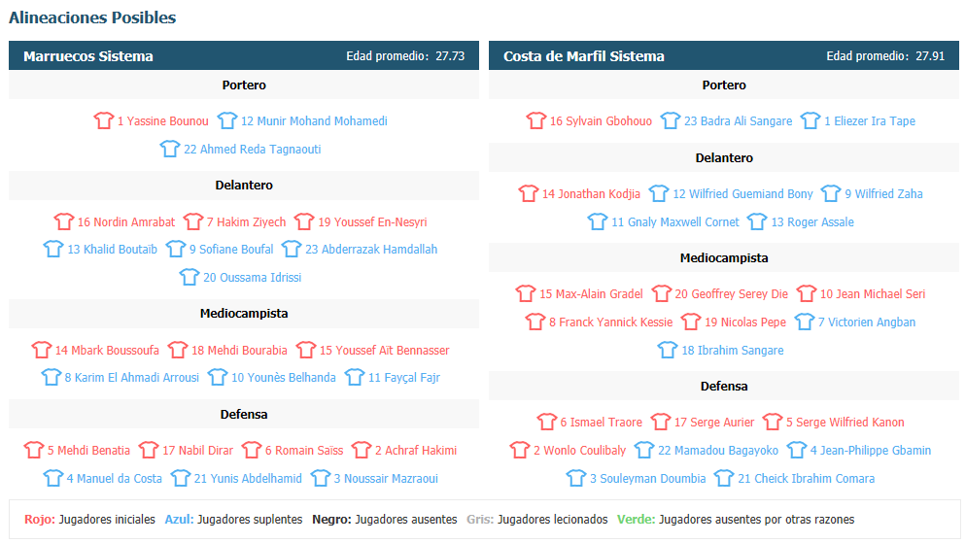Click the red shirt icon beside Mehdi Bourabia

click(x=178, y=350)
